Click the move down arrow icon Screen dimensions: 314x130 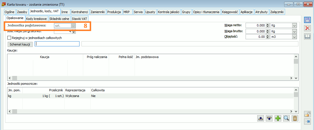point(269,118)
